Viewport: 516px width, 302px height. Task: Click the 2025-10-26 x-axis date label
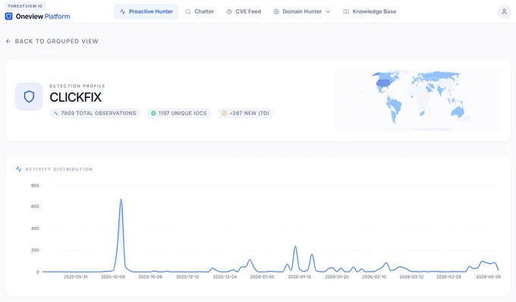pos(150,277)
